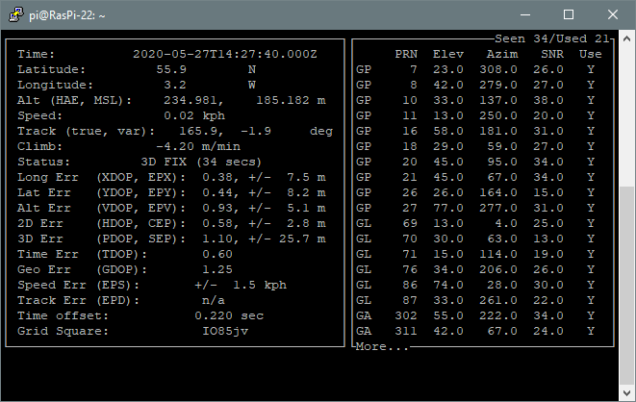The image size is (636, 402).
Task: Click the Use column header
Action: coord(591,54)
